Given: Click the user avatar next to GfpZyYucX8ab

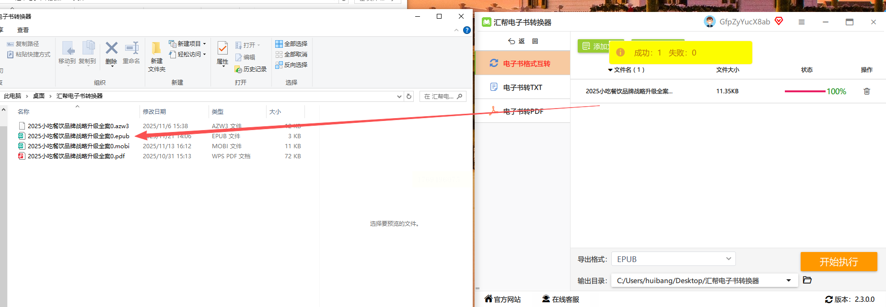Looking at the screenshot, I should click(x=710, y=22).
